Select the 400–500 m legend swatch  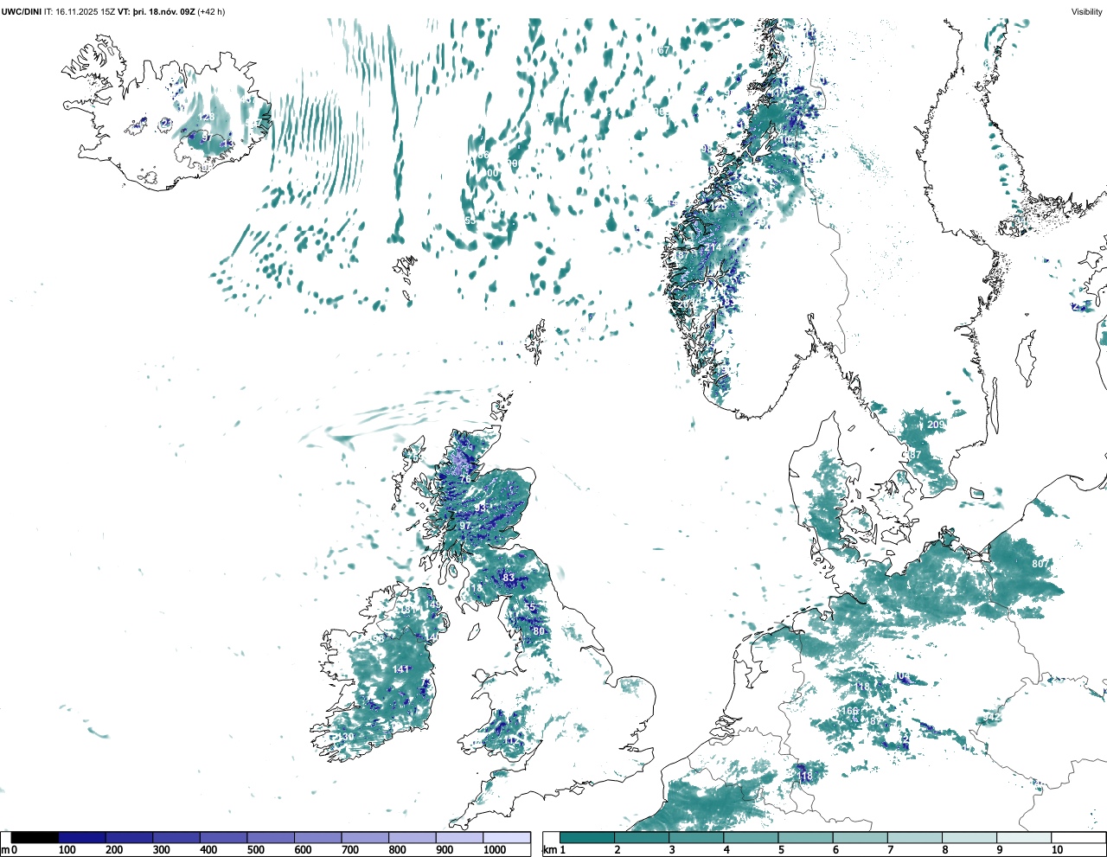224,837
